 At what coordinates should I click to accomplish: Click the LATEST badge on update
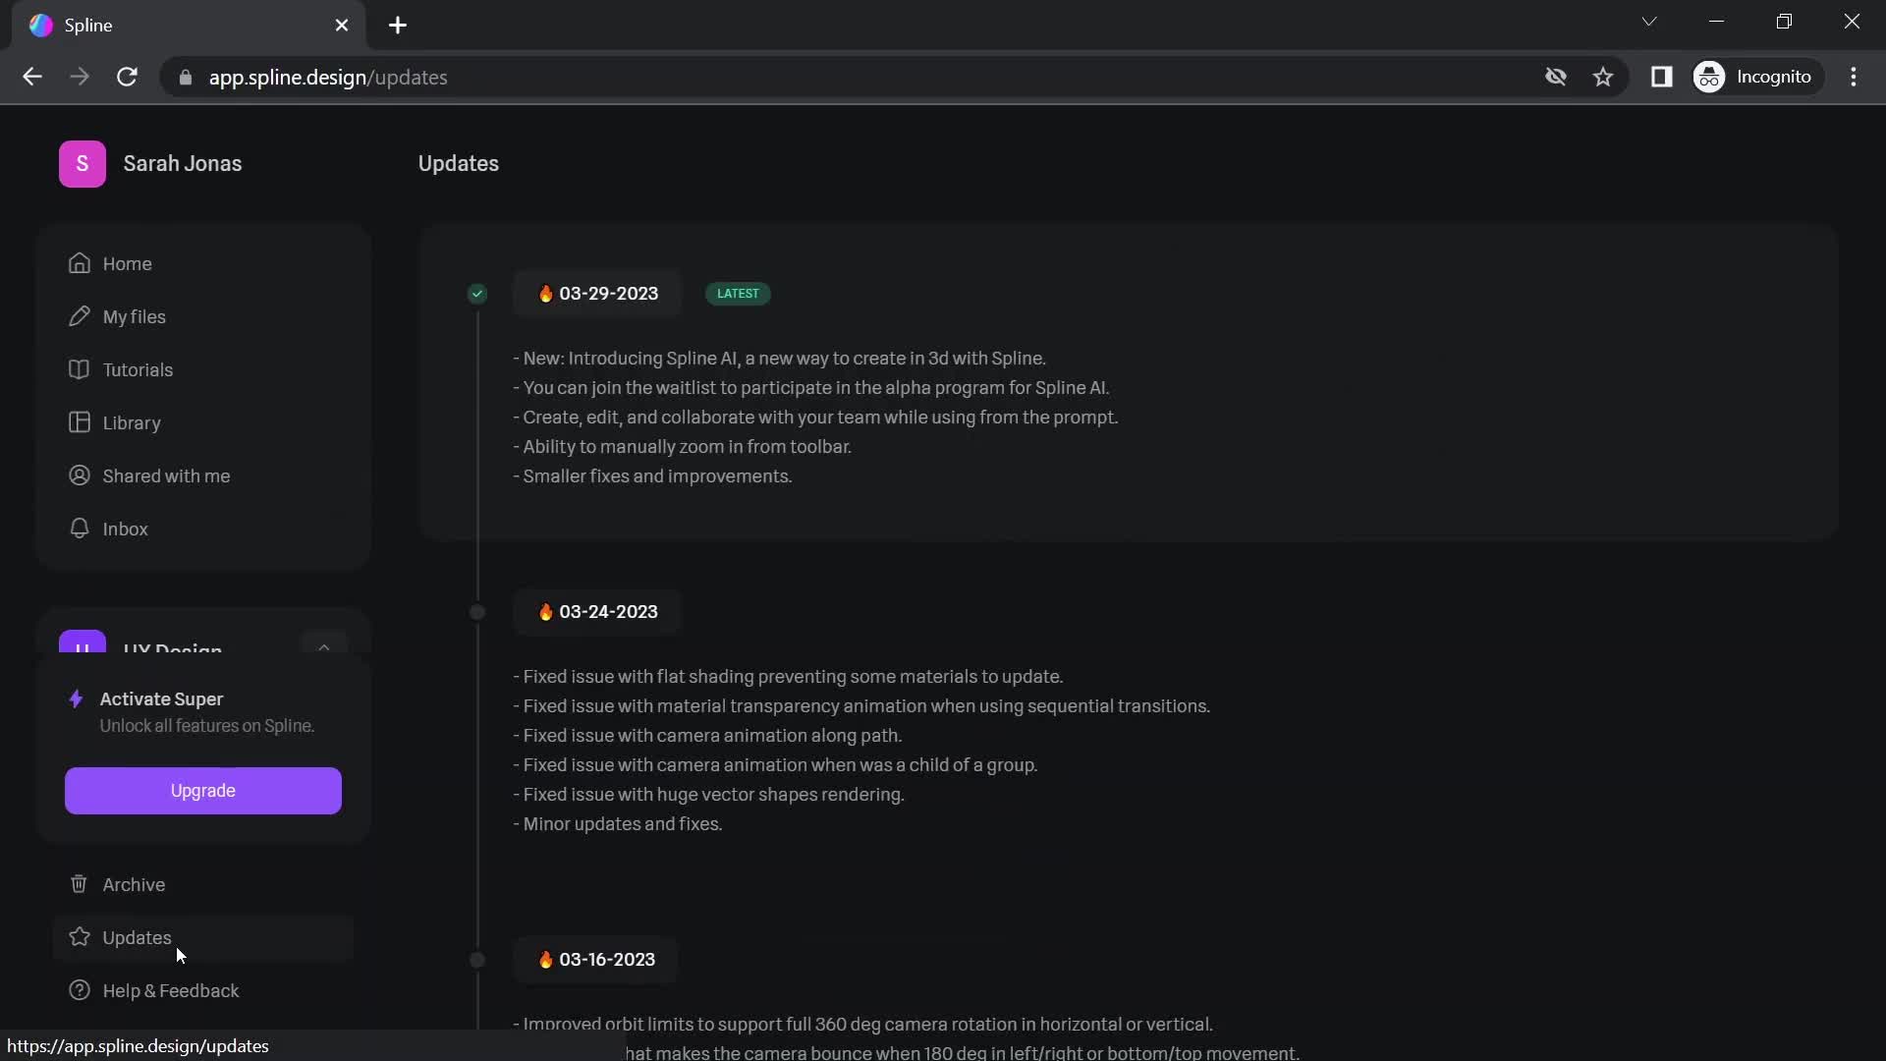tap(739, 293)
